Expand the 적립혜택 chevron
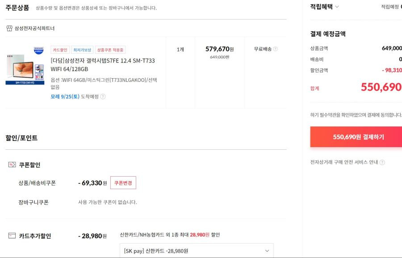402x258 pixels. (x=337, y=7)
